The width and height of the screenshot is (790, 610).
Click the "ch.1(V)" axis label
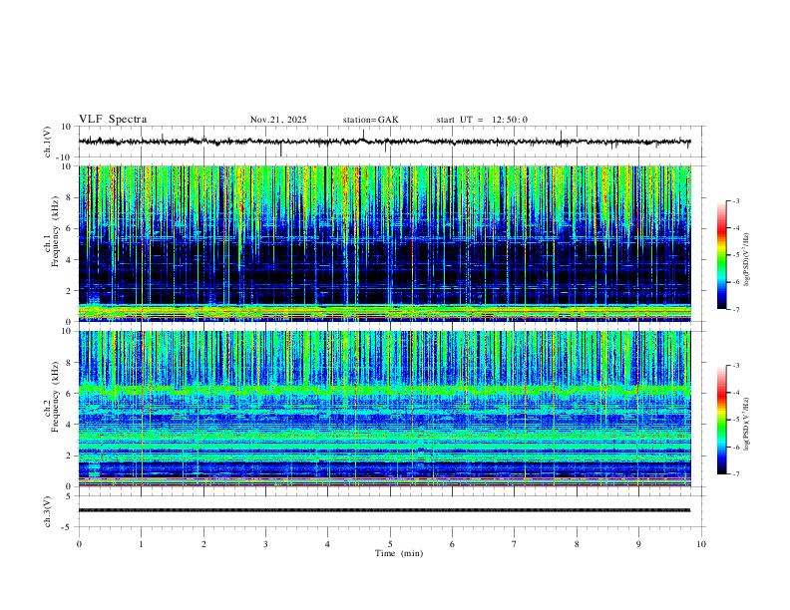pyautogui.click(x=48, y=142)
